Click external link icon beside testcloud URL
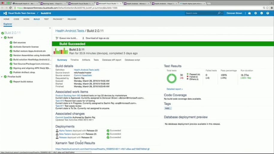The image size is (274, 154). pos(148,149)
